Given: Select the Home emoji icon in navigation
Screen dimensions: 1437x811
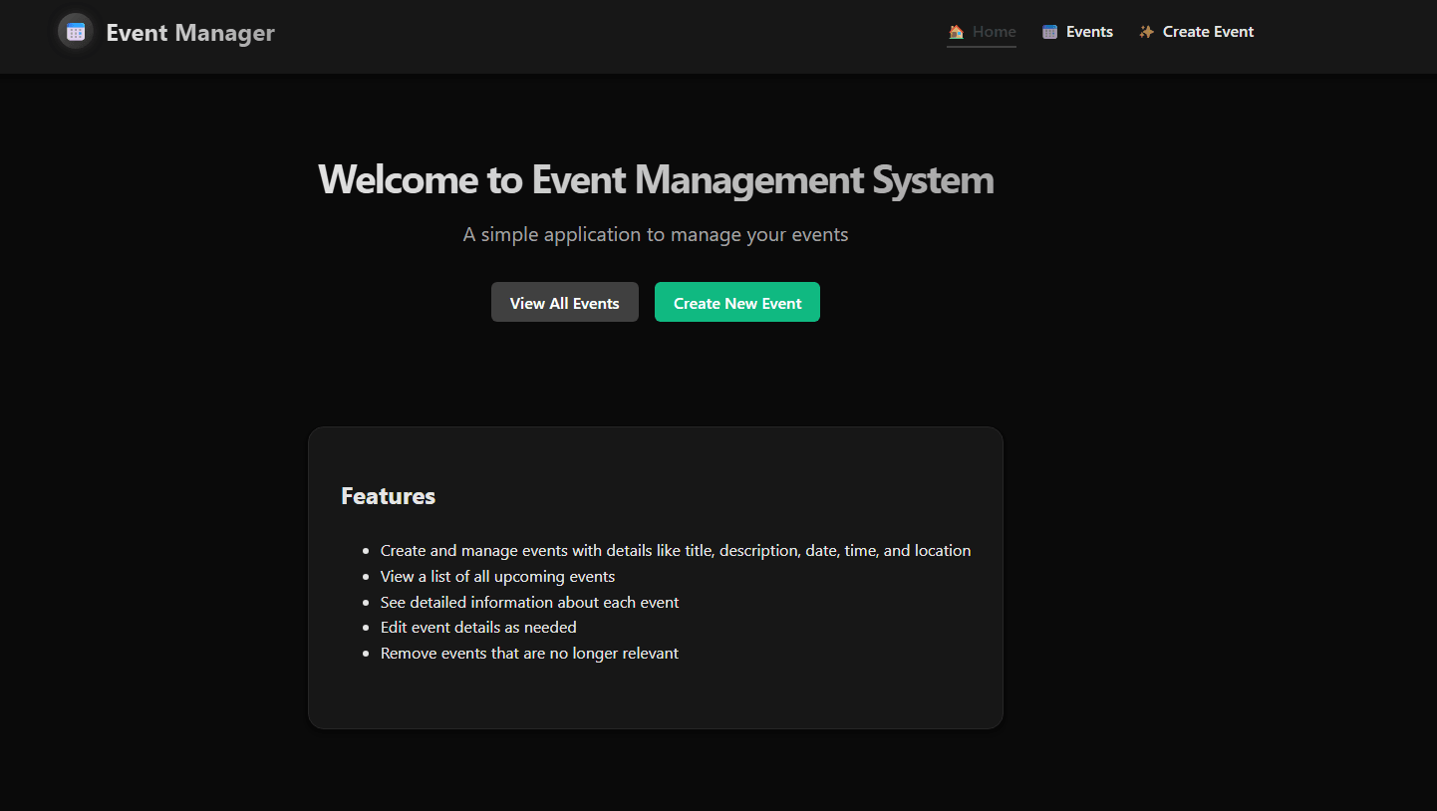Looking at the screenshot, I should [955, 31].
